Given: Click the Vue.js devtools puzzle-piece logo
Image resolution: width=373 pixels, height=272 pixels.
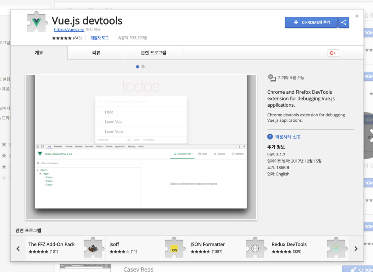Looking at the screenshot, I should [x=37, y=22].
